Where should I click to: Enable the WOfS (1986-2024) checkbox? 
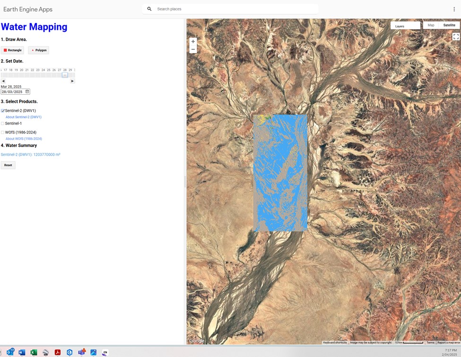click(3, 133)
